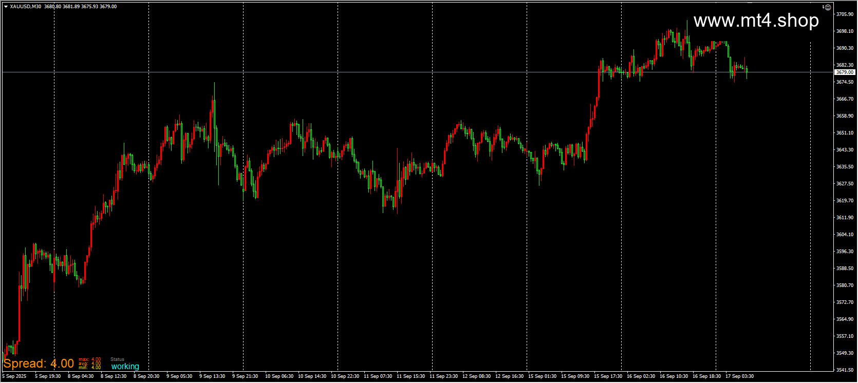858x383 pixels.
Task: Click the 12 Sep 08:30 time label
Action: (476, 376)
